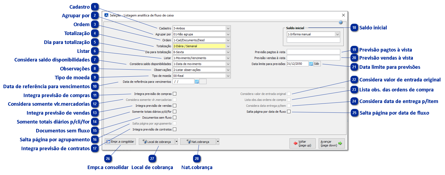Screen dimensions: 445x175
Task: Click the Local de cobrança button
Action: pyautogui.click(x=157, y=142)
